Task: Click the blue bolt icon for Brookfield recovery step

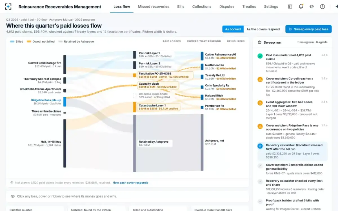Action: point(260,146)
